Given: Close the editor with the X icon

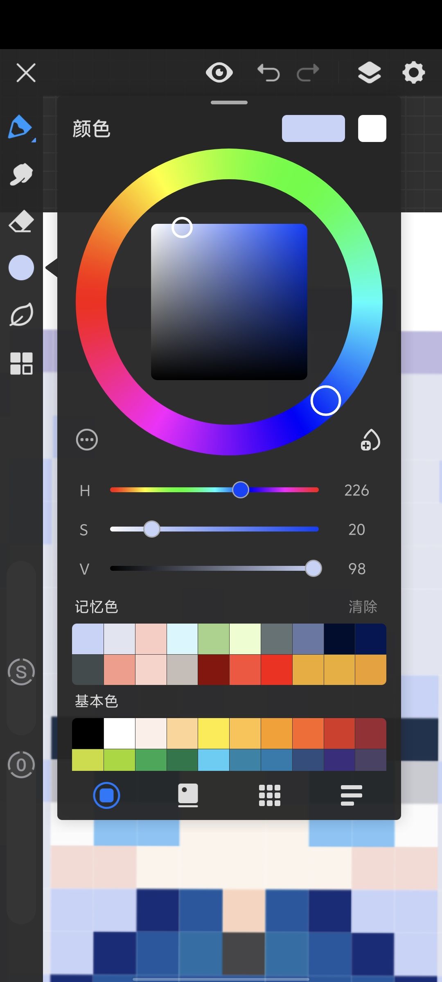Looking at the screenshot, I should tap(26, 73).
